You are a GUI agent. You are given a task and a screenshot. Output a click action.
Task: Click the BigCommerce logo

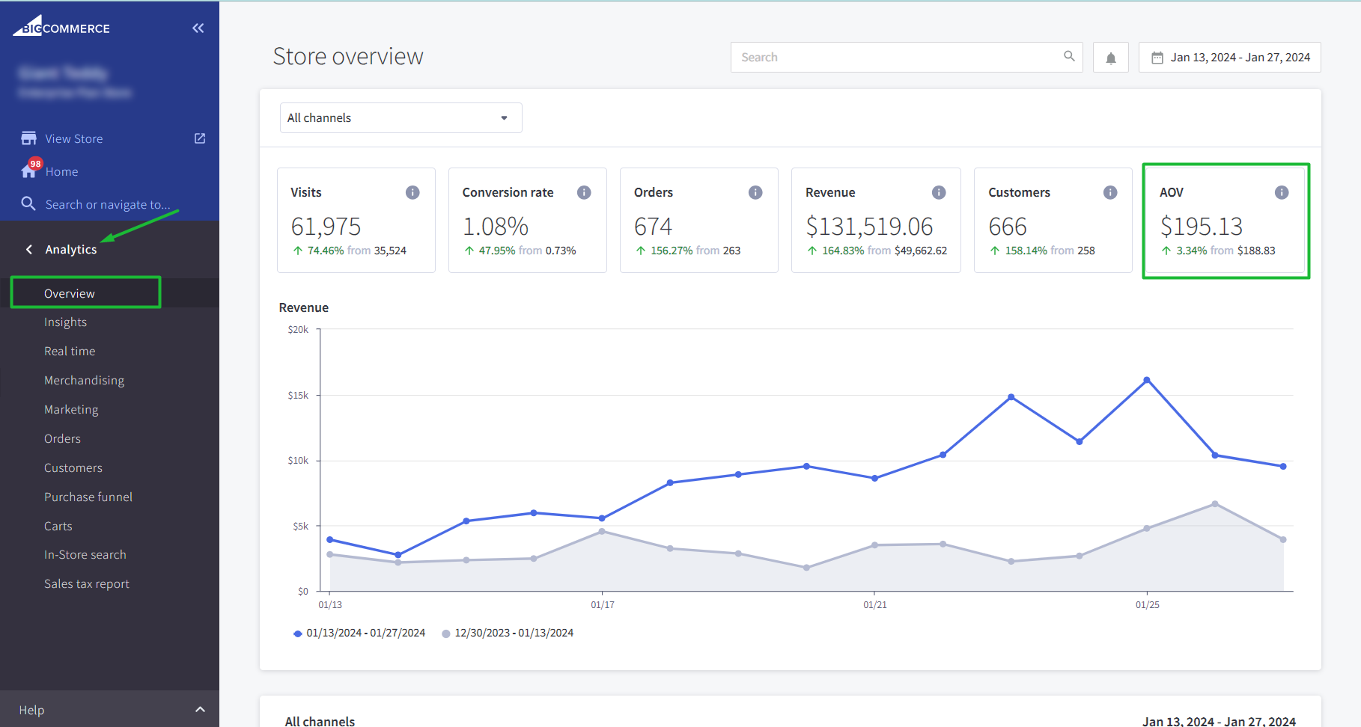[61, 26]
